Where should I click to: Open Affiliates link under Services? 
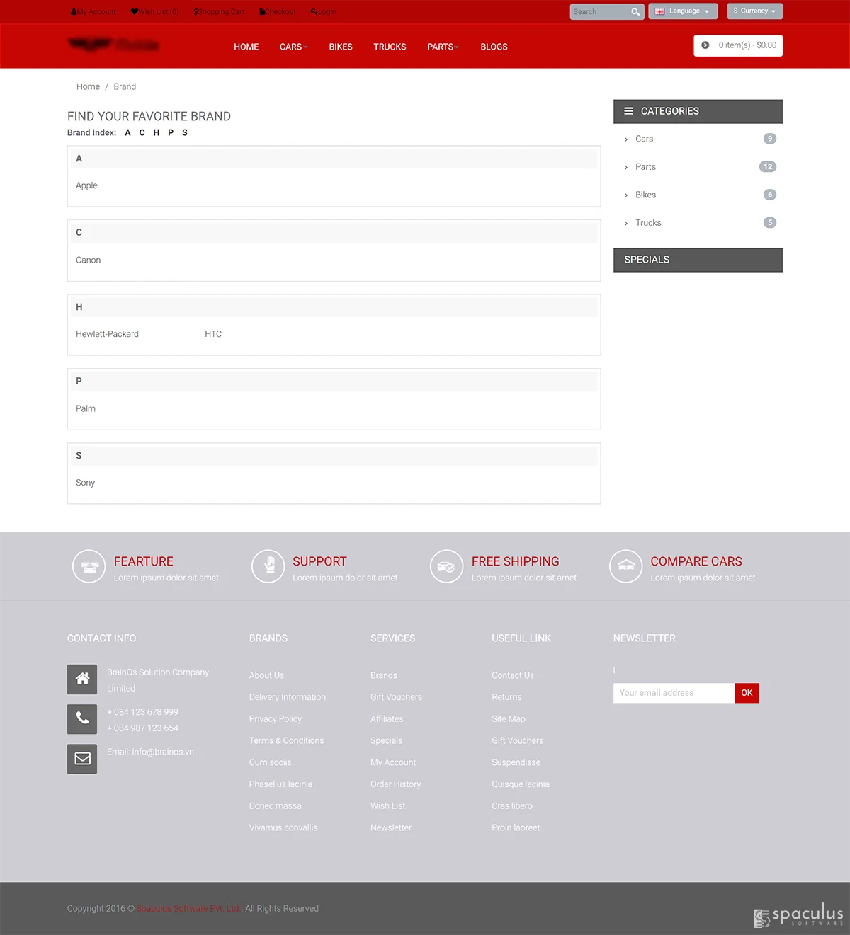[x=387, y=719]
